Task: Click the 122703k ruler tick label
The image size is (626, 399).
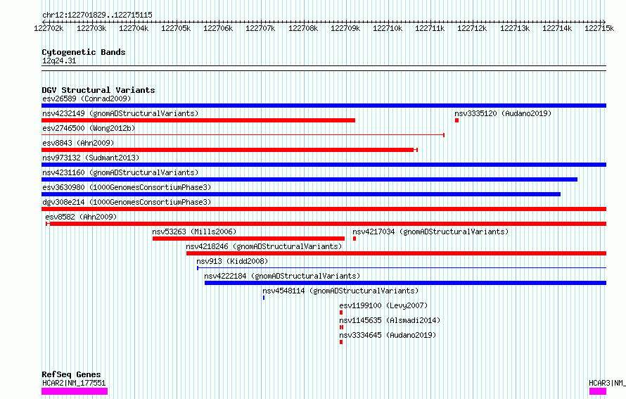Action: (x=91, y=28)
